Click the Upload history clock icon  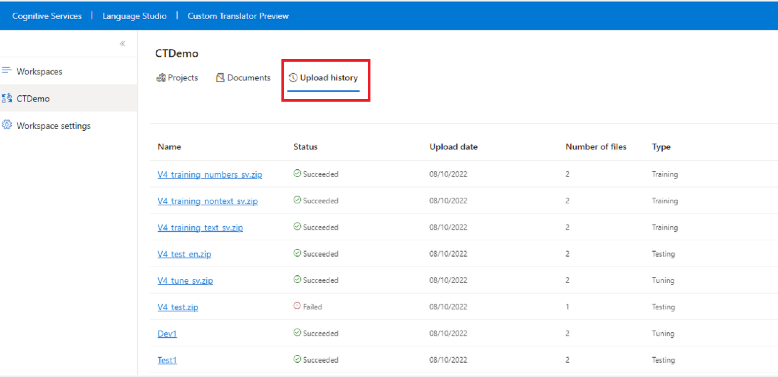(293, 77)
